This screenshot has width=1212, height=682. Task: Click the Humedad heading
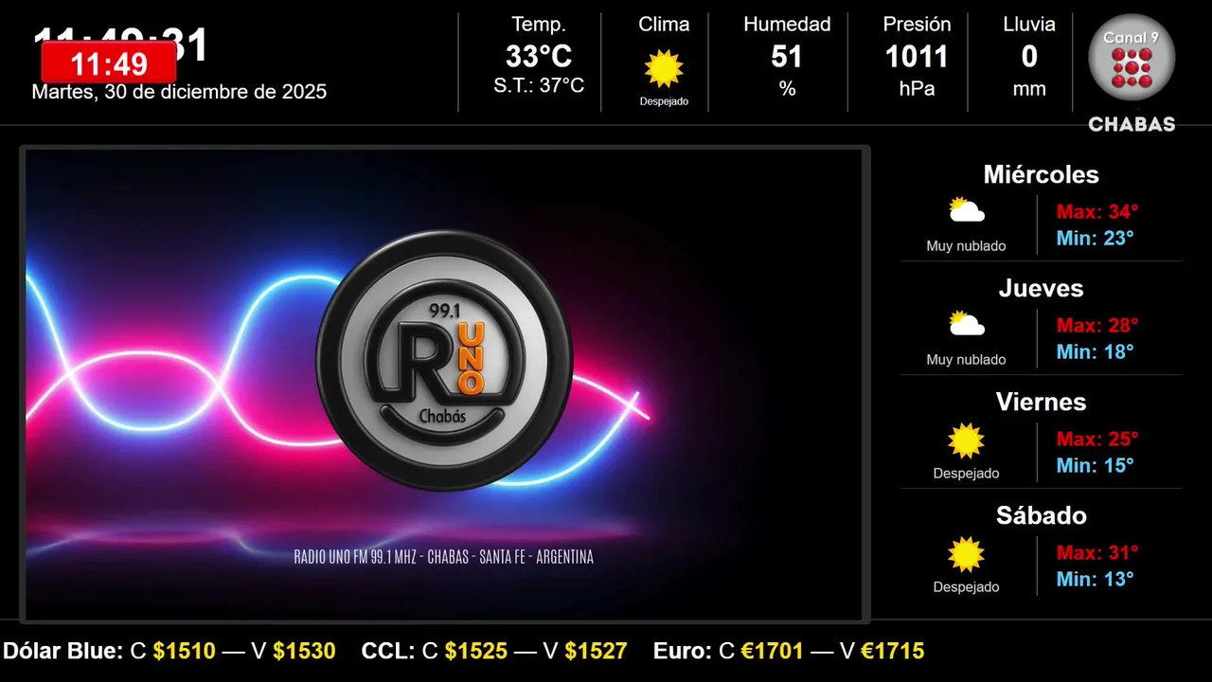(x=787, y=25)
